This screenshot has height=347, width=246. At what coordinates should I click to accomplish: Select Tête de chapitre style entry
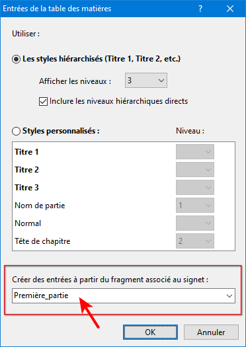point(42,241)
